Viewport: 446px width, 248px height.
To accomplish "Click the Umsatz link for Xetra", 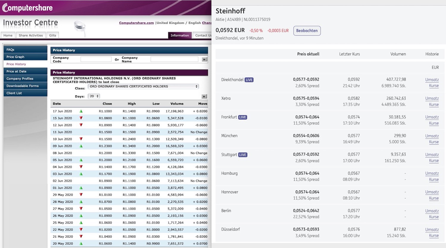I will point(432,98).
